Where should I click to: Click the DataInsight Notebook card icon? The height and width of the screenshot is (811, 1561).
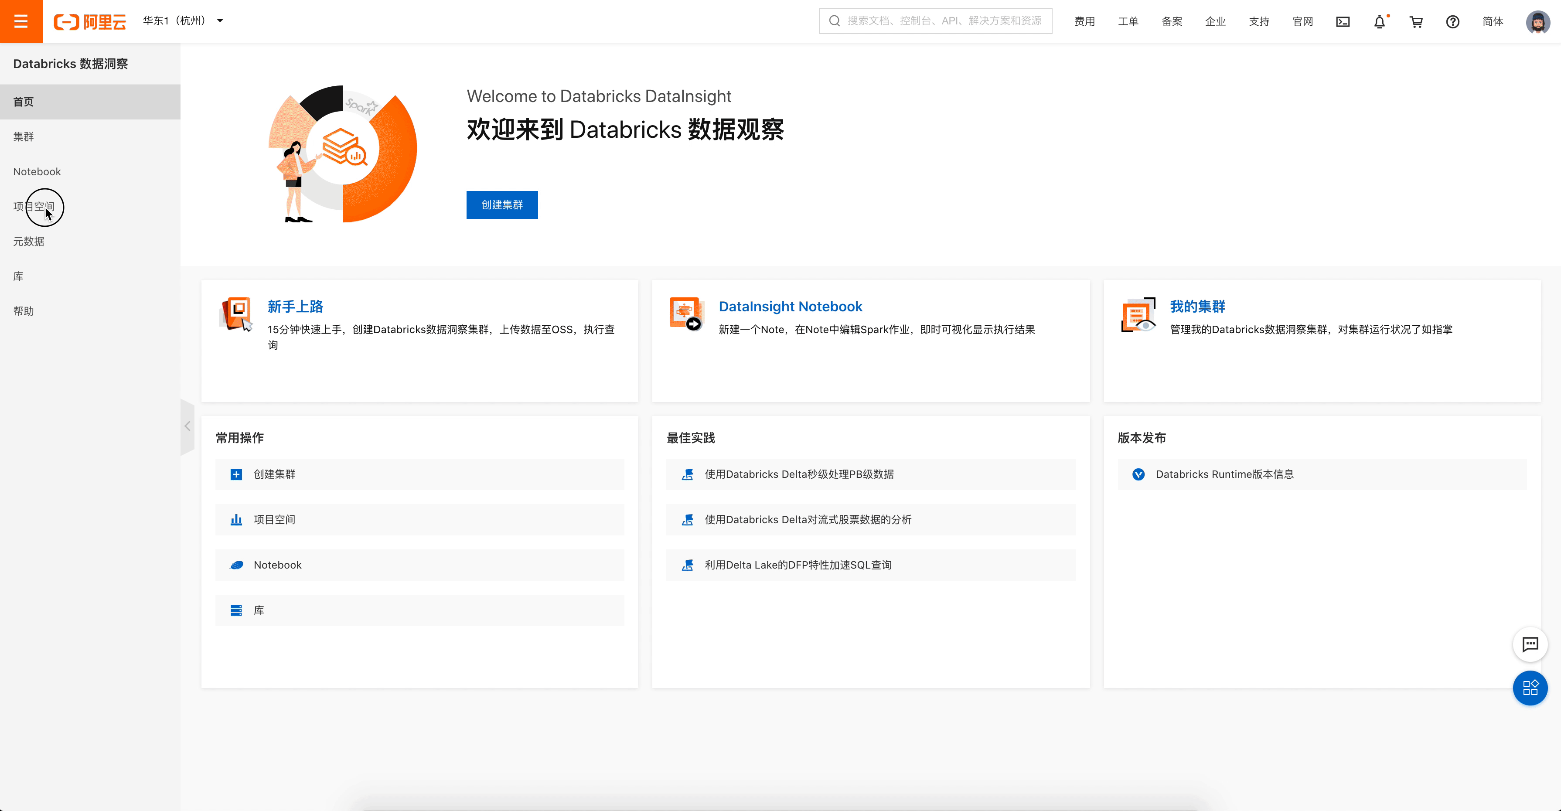point(687,314)
